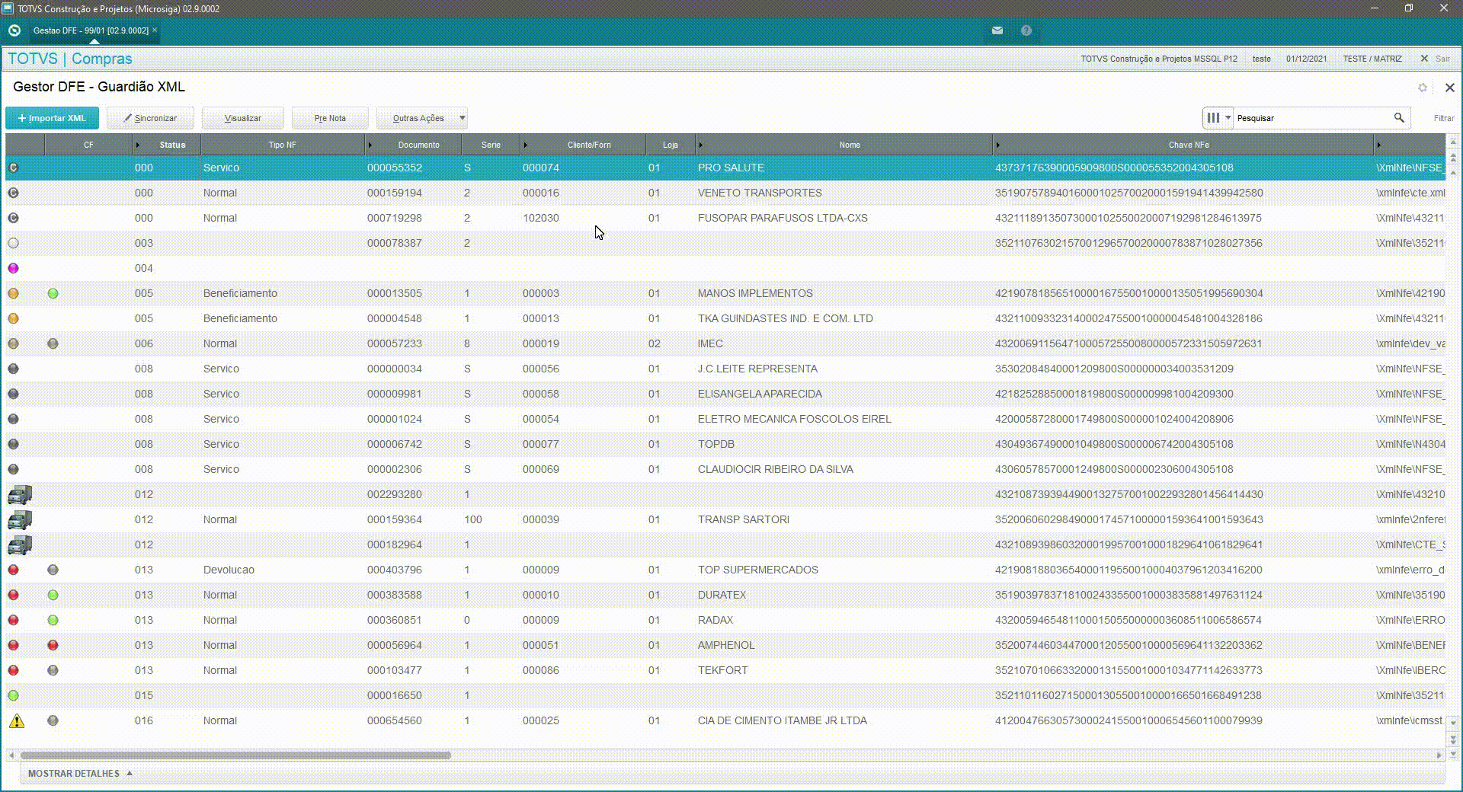This screenshot has height=792, width=1463.
Task: Select ELISANGELA APARECIDA row name
Action: pyautogui.click(x=760, y=394)
